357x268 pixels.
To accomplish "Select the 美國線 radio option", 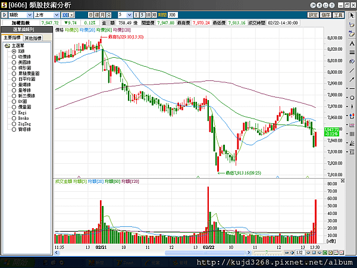I will (x=14, y=63).
